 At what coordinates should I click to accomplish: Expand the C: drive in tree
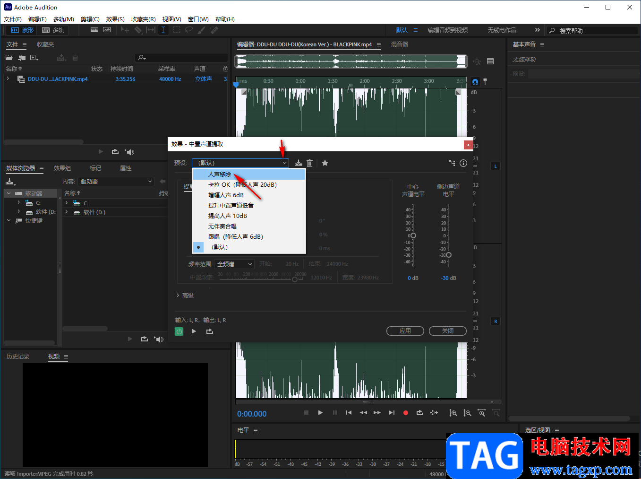click(19, 203)
